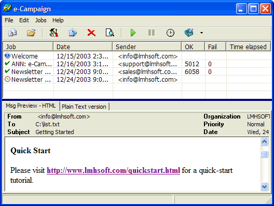Open job with the folder icon
The width and height of the screenshot is (274, 206).
click(x=31, y=33)
